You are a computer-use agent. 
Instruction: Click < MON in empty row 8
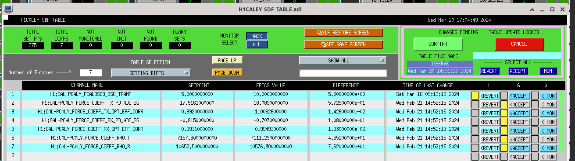tap(548, 156)
